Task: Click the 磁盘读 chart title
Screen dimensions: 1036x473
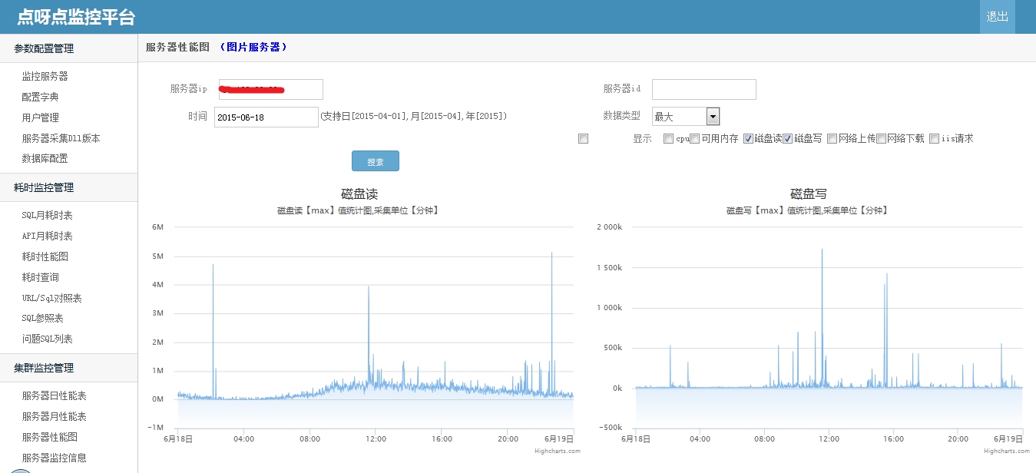Action: tap(359, 194)
